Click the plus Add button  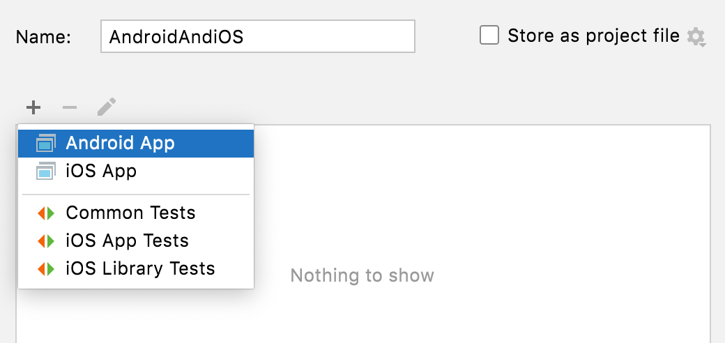coord(33,107)
